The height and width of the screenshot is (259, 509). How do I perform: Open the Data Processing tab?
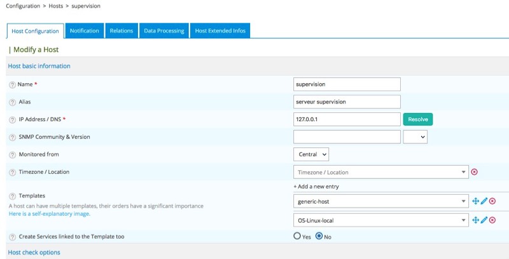[x=164, y=30]
